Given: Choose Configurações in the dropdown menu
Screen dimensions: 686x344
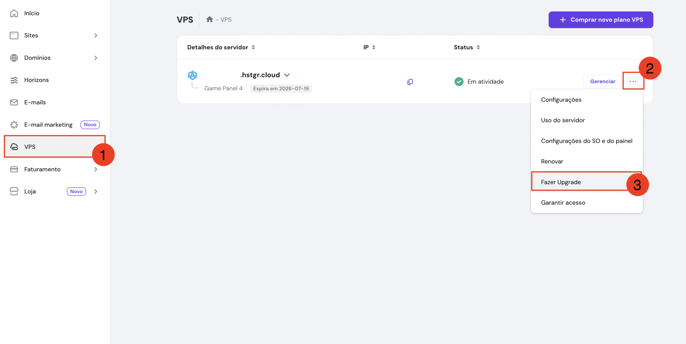Looking at the screenshot, I should click(x=561, y=100).
